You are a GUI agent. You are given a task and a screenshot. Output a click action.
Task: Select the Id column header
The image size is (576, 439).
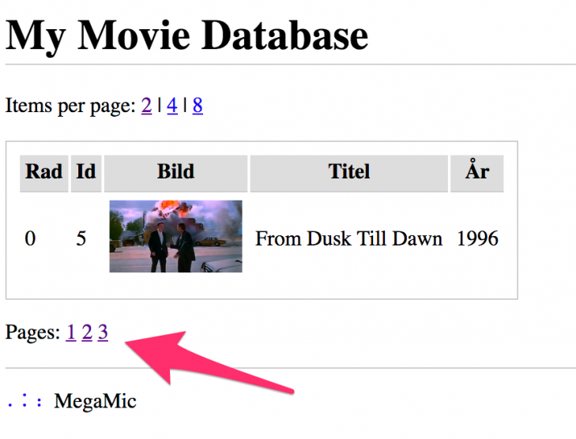click(86, 173)
